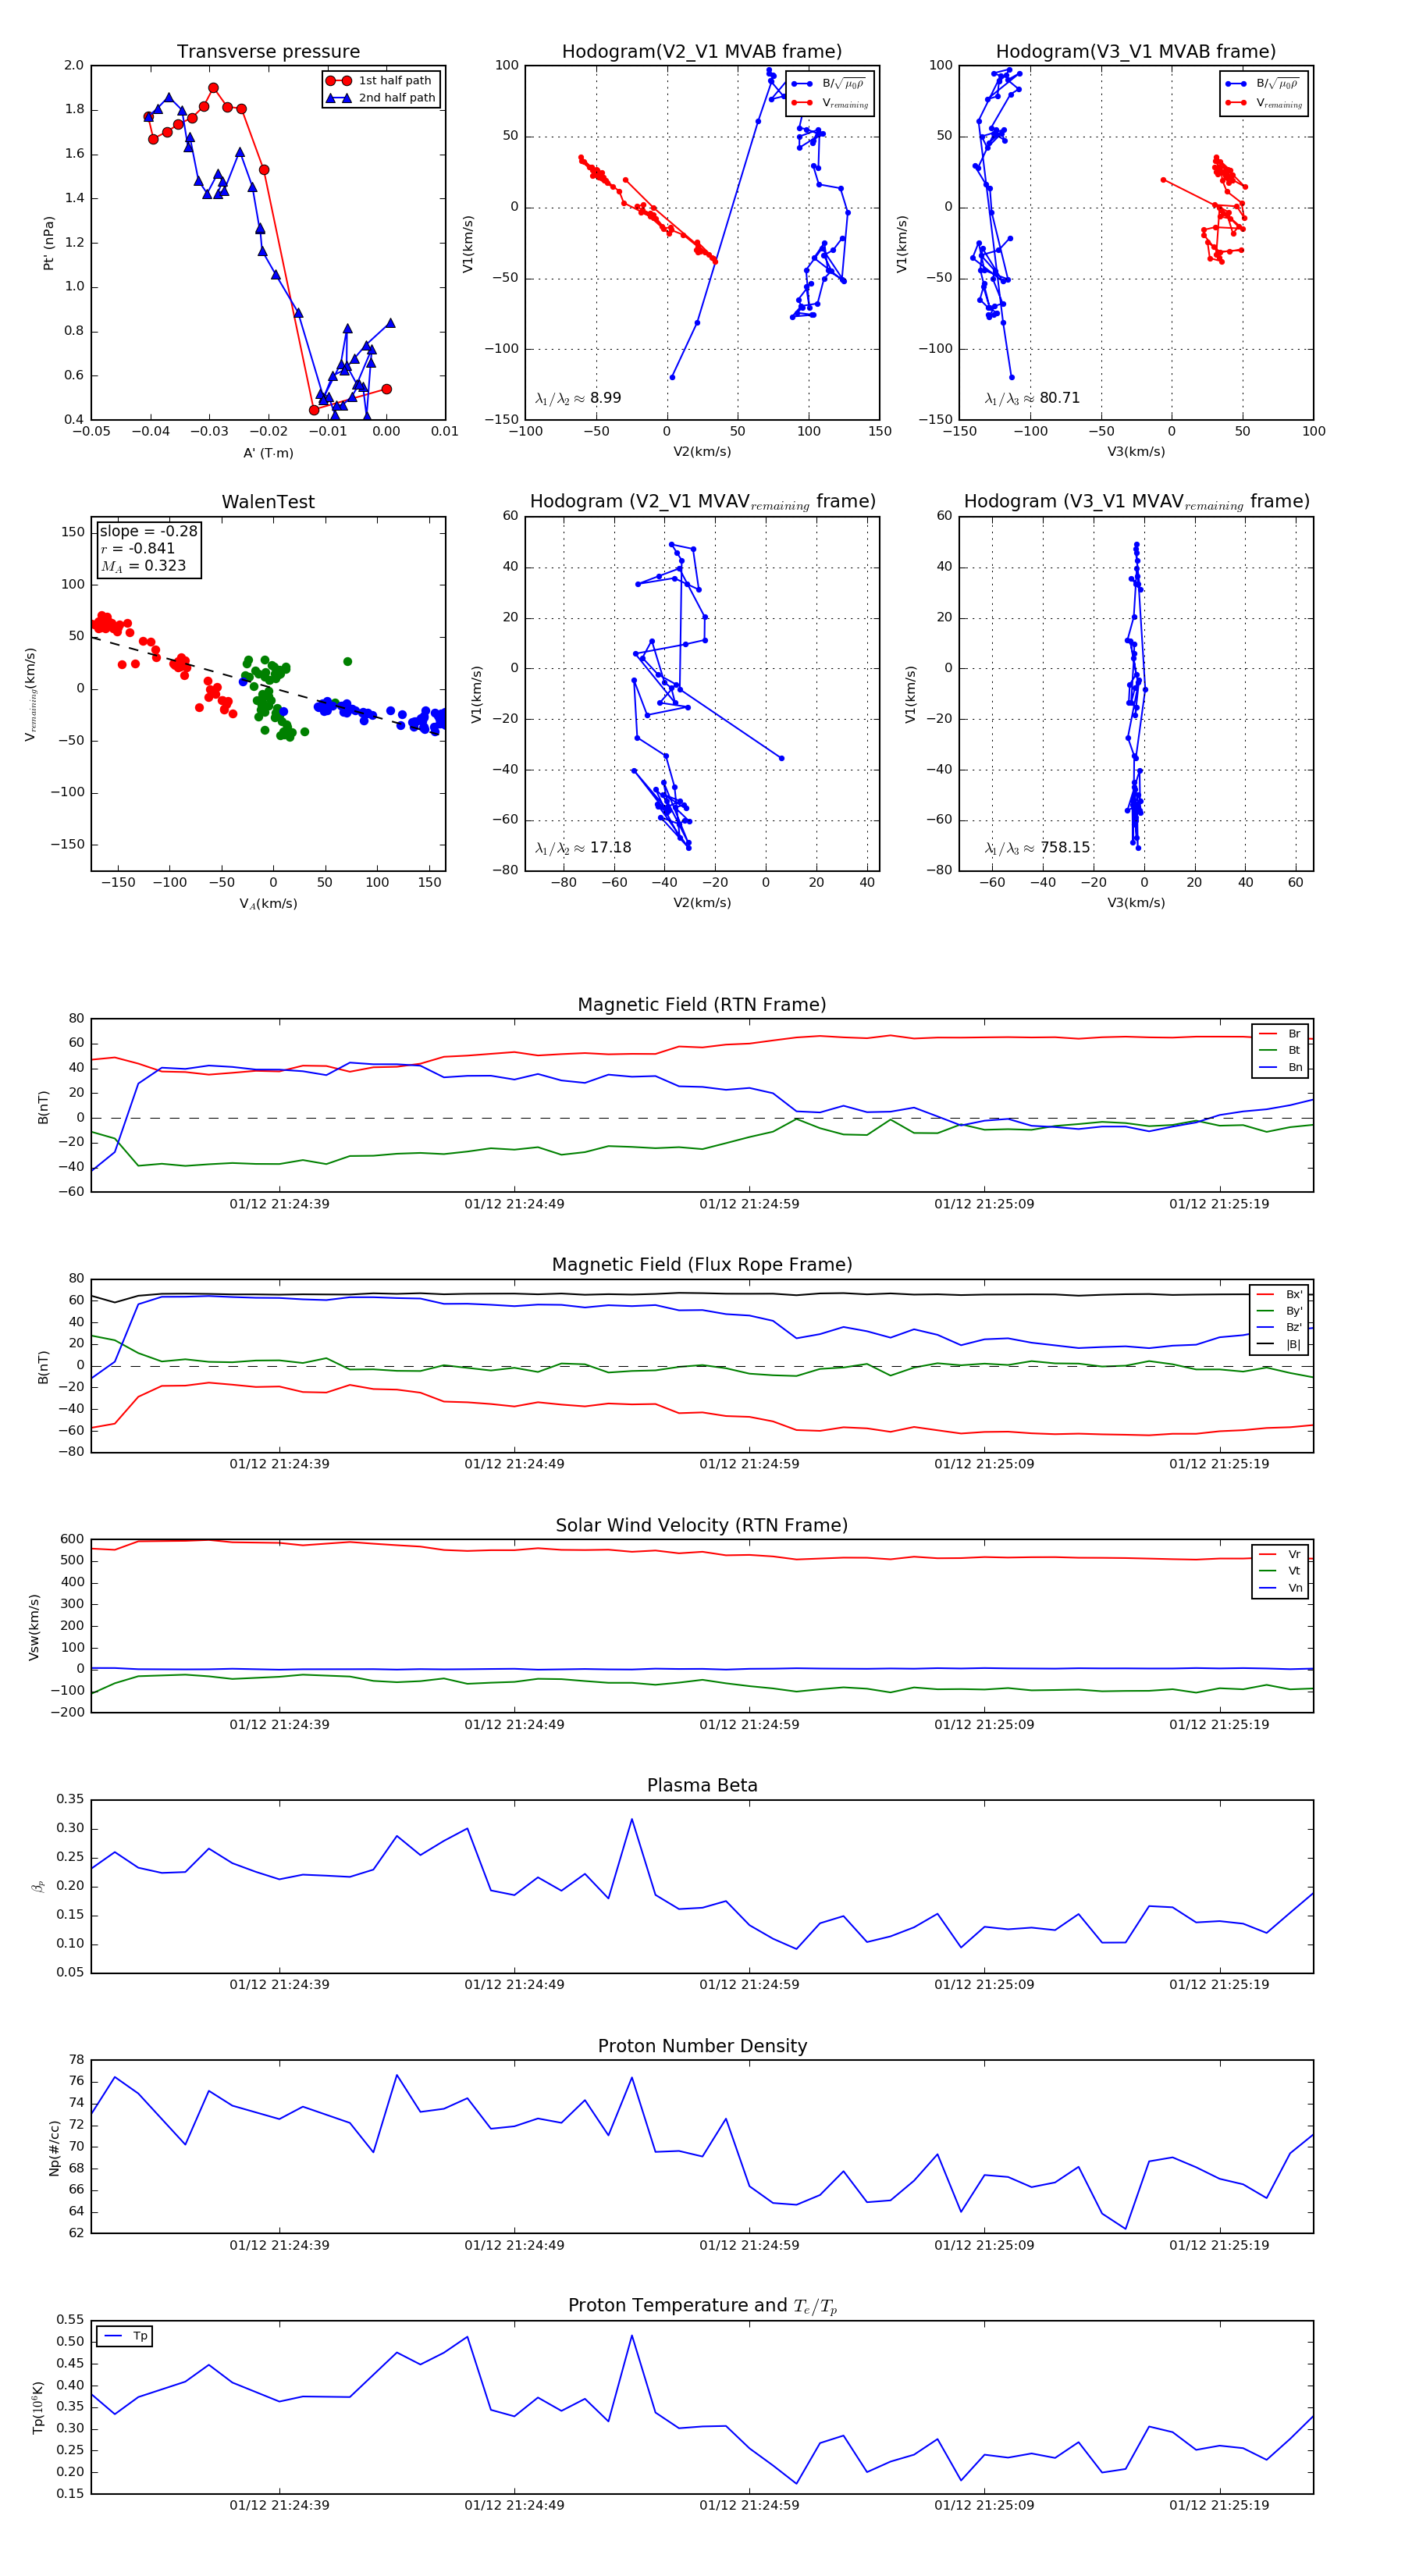Click the 'Vsw(km/s)' y-axis label

34,1628
